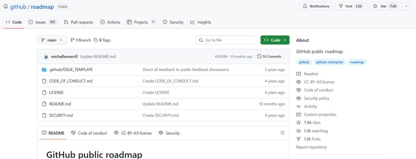
Task: Open commit 'Direct all feedback to public feedback discussions'
Action: coord(185,70)
